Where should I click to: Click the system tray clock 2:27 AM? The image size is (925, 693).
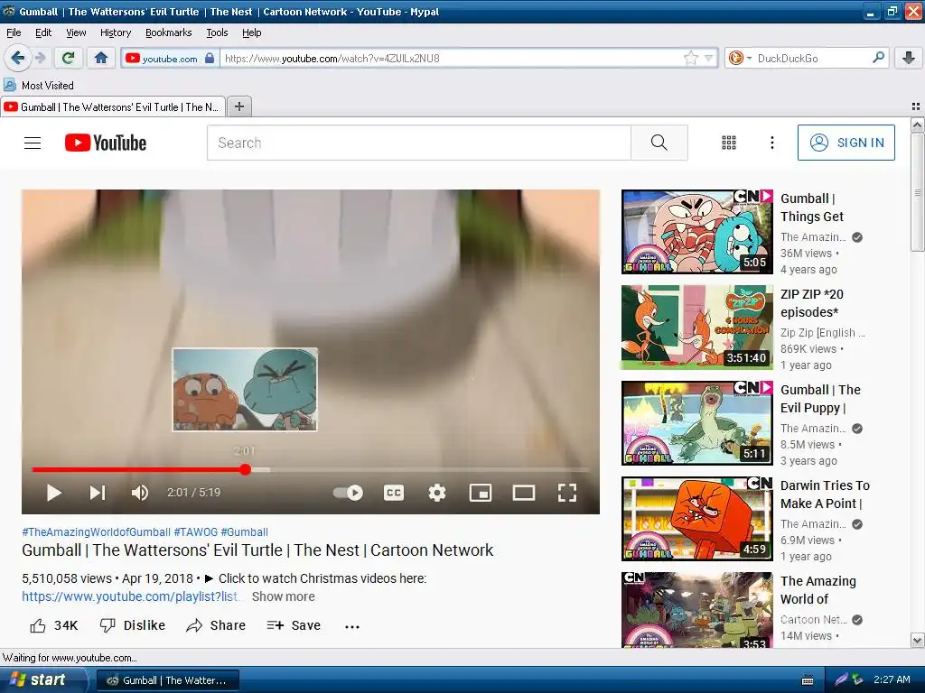point(892,679)
